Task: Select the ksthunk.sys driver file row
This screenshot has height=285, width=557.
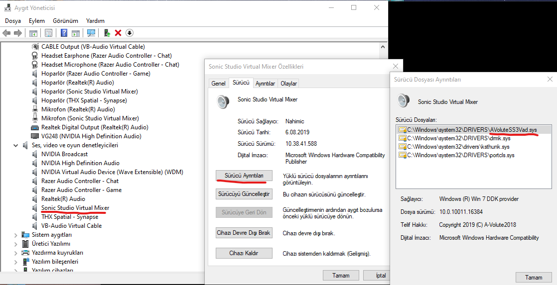Action: point(473,147)
